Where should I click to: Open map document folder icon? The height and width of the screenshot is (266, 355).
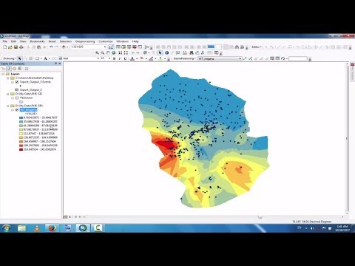pyautogui.click(x=10, y=47)
